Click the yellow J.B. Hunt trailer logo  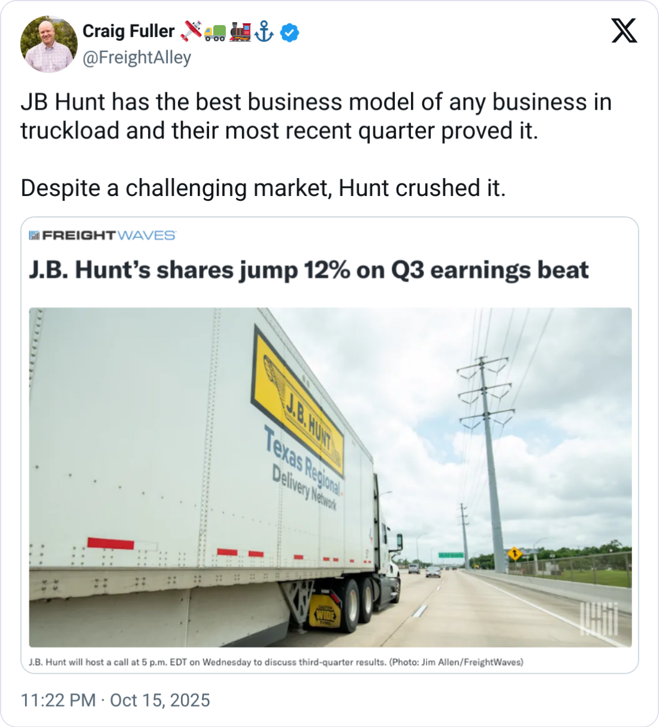click(x=298, y=408)
